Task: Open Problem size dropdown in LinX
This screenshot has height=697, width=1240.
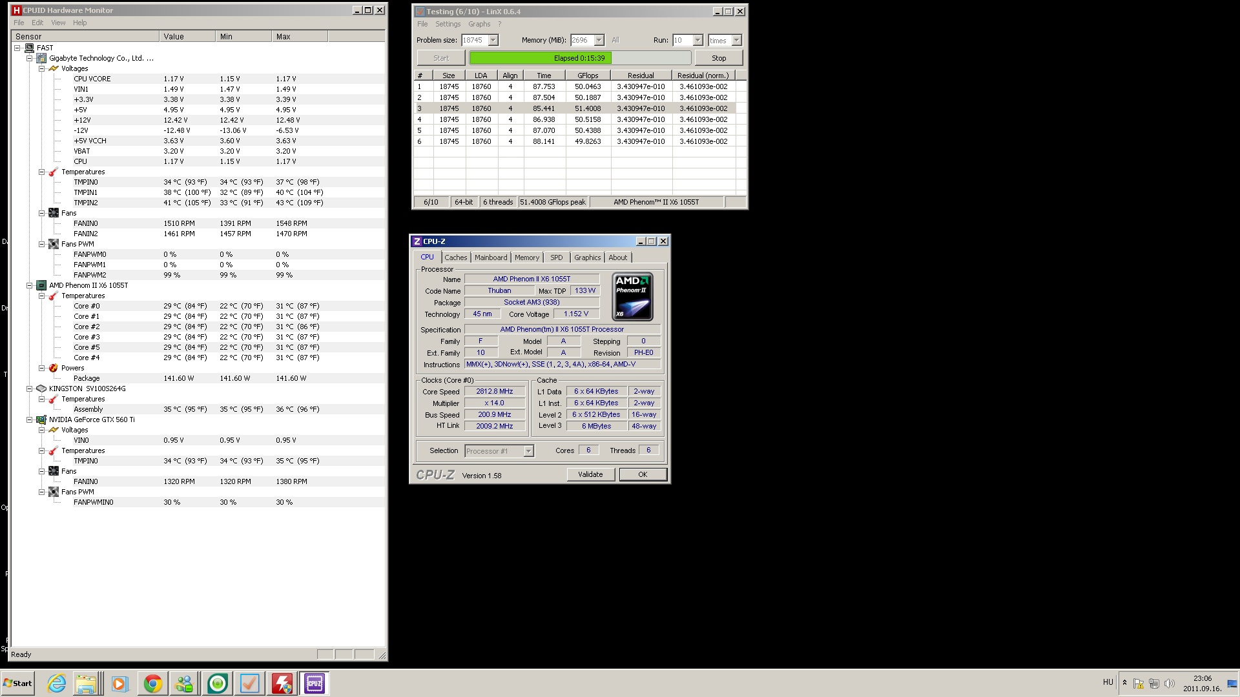Action: click(x=493, y=40)
